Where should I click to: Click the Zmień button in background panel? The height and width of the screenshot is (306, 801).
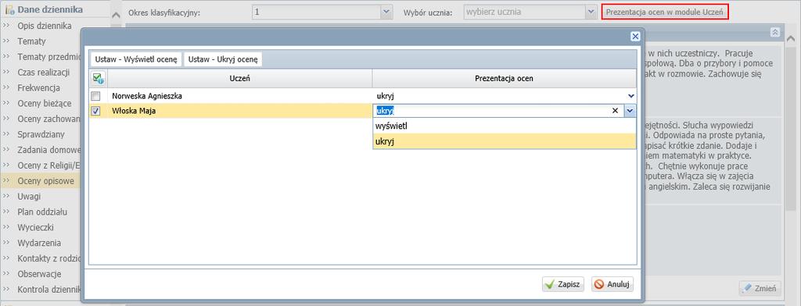click(x=760, y=288)
